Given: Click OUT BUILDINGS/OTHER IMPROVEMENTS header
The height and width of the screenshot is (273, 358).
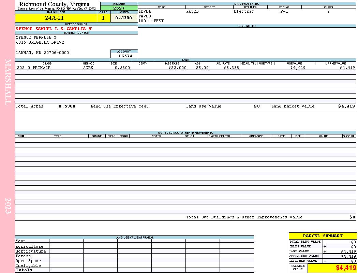Looking at the screenshot, I should pyautogui.click(x=185, y=133).
